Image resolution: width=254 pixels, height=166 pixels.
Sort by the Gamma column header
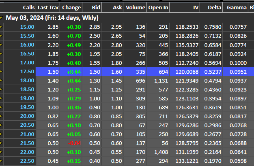click(x=235, y=7)
